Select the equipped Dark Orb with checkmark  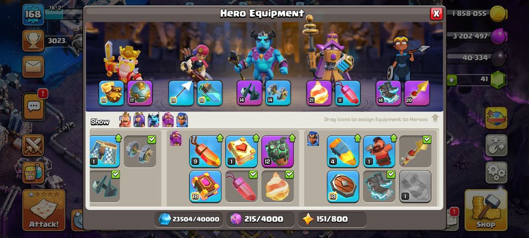click(x=104, y=187)
